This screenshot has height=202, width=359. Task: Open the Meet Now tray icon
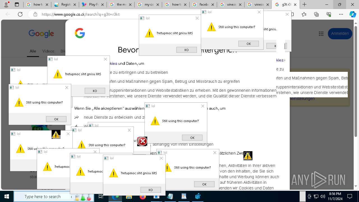point(309,196)
